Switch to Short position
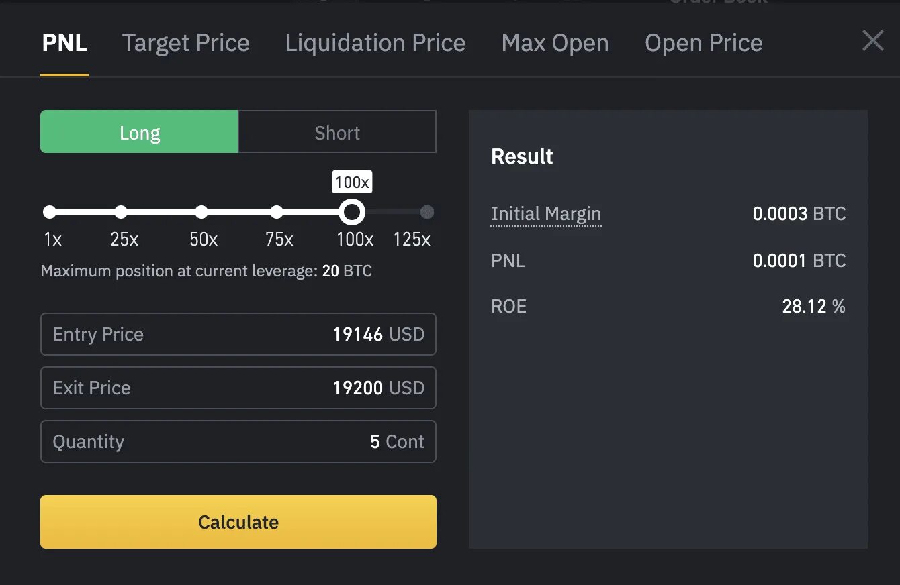The image size is (900, 585). point(337,132)
